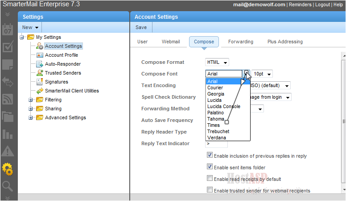Open the calendar icon in left sidebar

8,29
